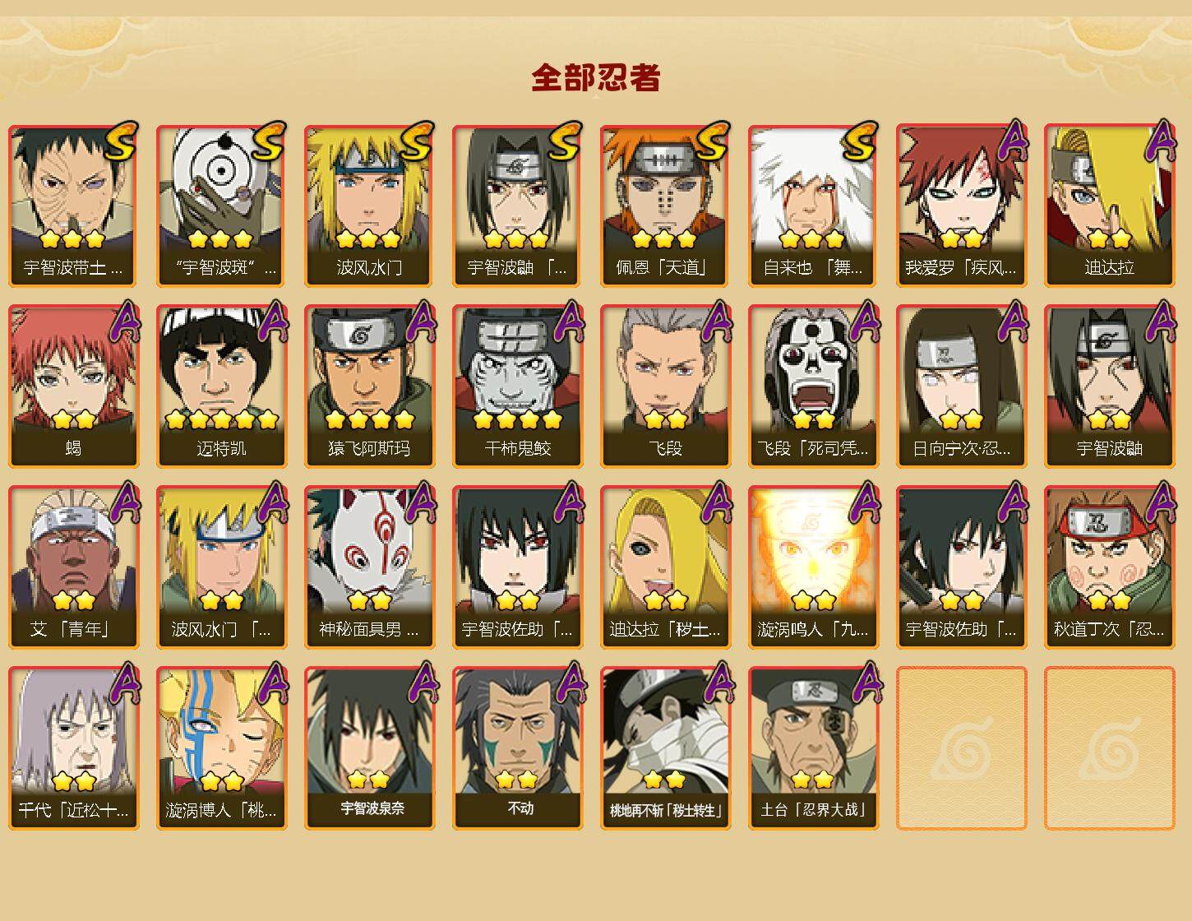This screenshot has width=1192, height=921.
Task: Open the 桃地再不斩「秽土转生」card
Action: 666,748
